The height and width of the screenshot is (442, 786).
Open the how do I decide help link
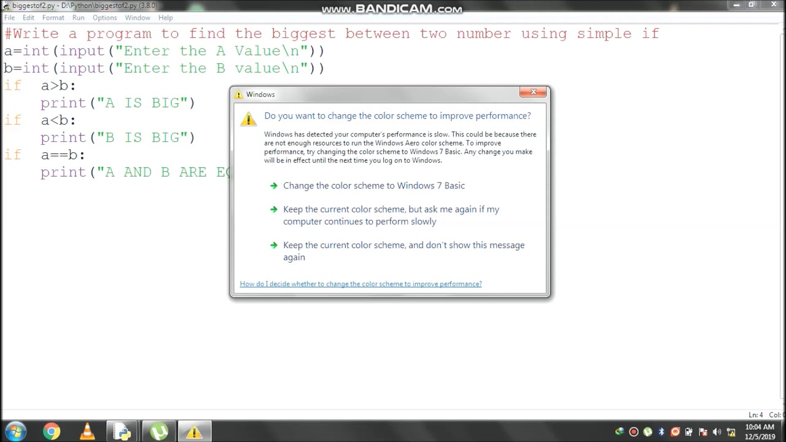point(361,284)
